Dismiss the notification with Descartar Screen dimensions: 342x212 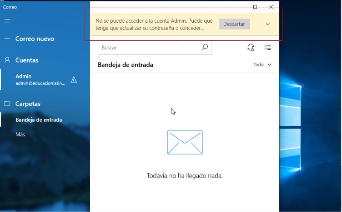235,24
